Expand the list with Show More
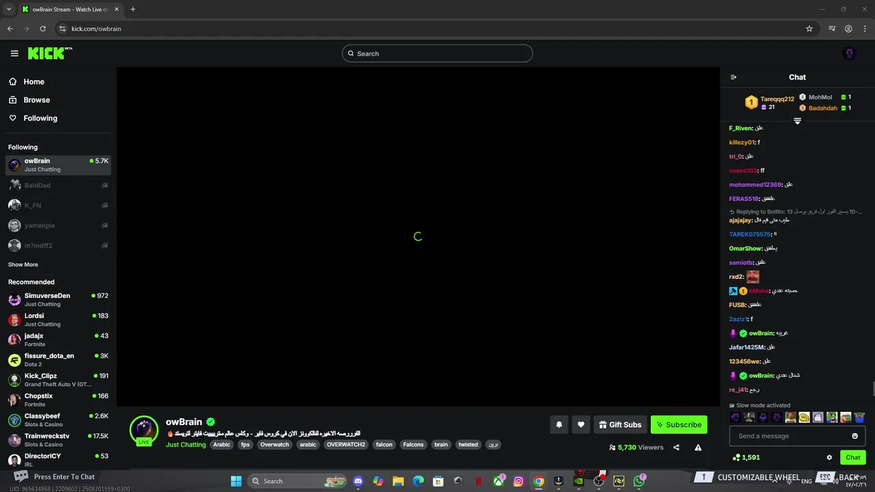This screenshot has width=875, height=492. (23, 264)
